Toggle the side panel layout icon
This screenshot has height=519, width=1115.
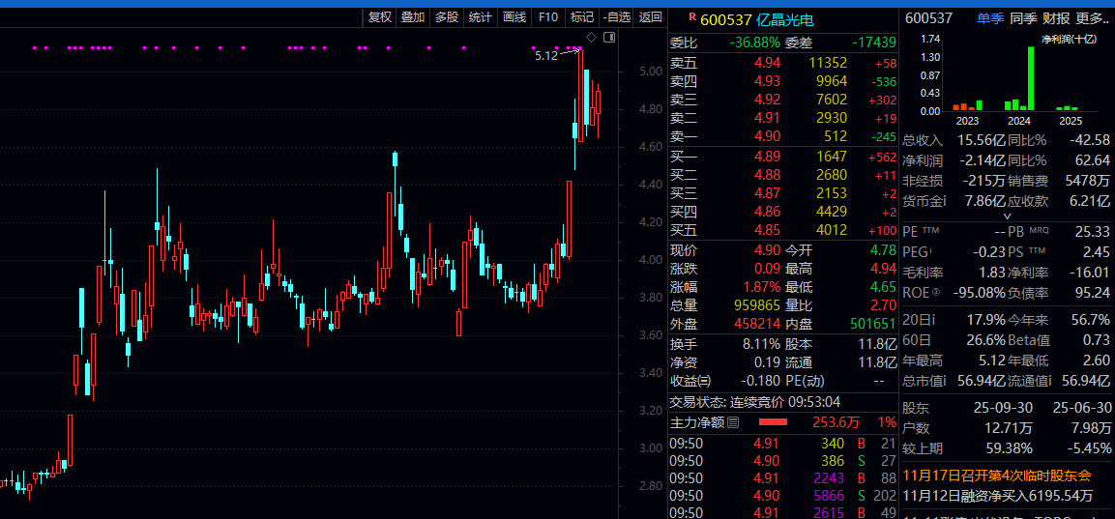point(608,37)
